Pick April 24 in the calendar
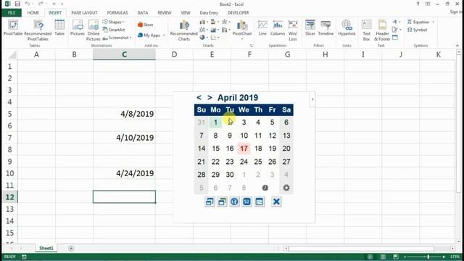Image resolution: width=464 pixels, height=261 pixels. tap(244, 162)
